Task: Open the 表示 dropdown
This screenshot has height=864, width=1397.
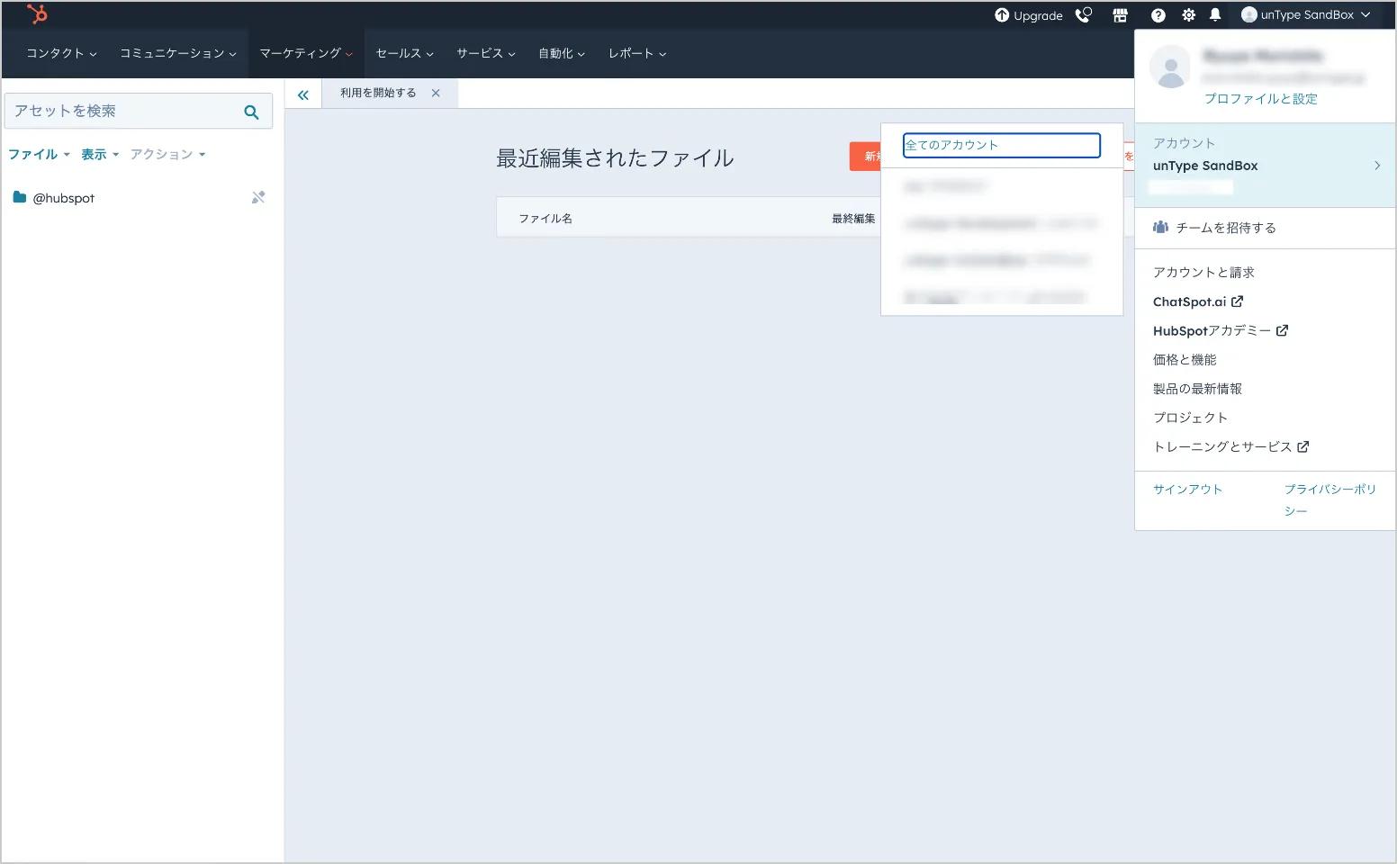Action: point(93,154)
